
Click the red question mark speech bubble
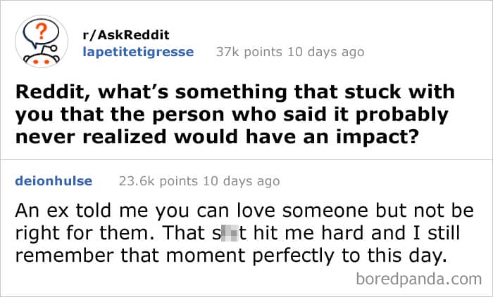(42, 33)
